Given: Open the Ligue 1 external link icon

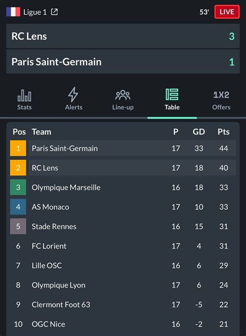Looking at the screenshot, I should click(54, 12).
